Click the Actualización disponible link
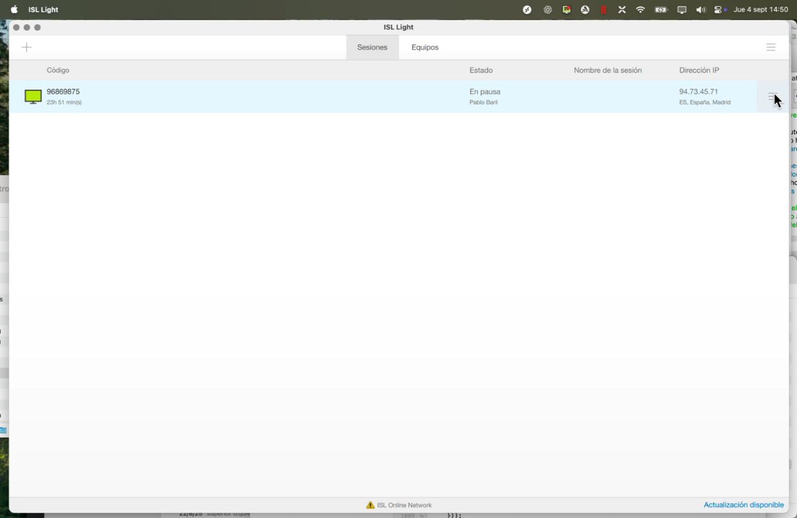The width and height of the screenshot is (797, 518). (743, 505)
